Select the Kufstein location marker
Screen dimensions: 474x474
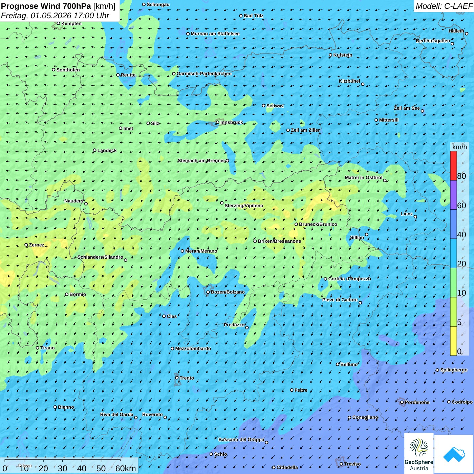click(331, 55)
